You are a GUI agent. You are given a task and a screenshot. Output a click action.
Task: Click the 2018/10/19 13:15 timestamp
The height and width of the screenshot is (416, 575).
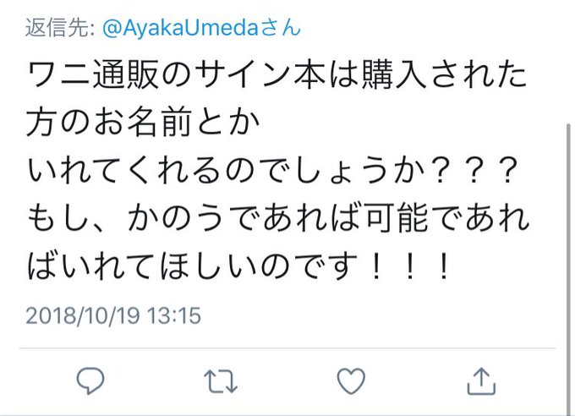(113, 316)
